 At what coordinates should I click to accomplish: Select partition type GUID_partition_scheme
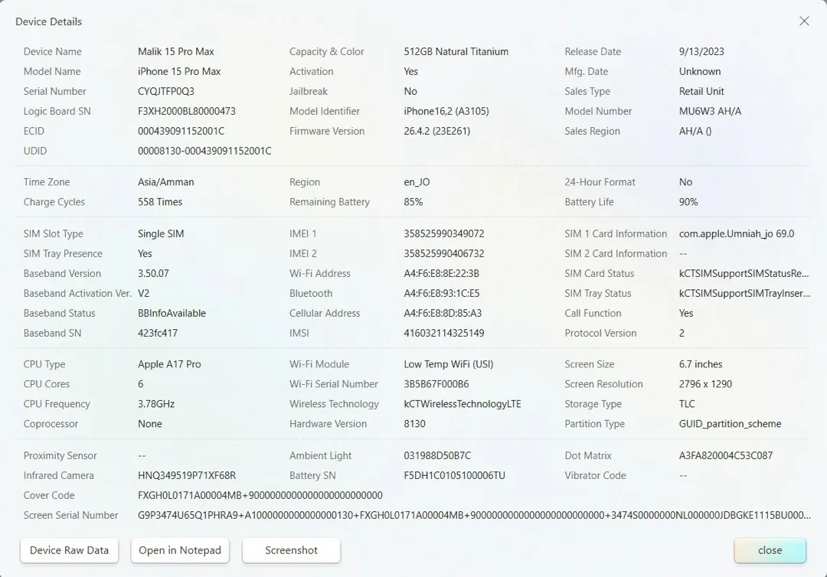click(730, 424)
